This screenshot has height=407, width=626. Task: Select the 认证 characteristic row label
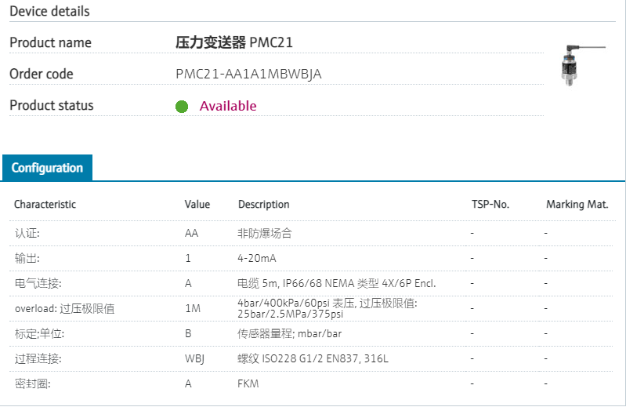27,233
